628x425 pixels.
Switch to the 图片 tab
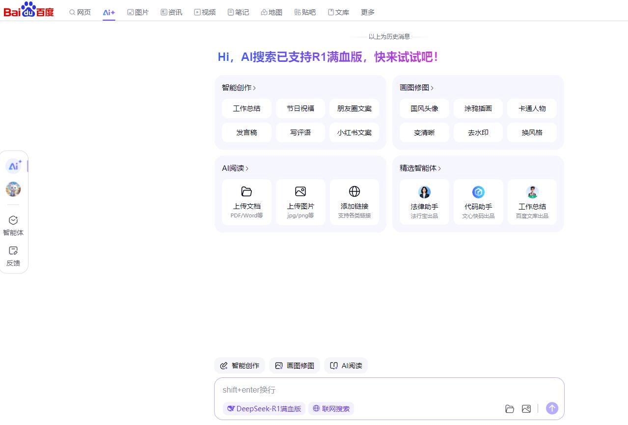tap(138, 12)
